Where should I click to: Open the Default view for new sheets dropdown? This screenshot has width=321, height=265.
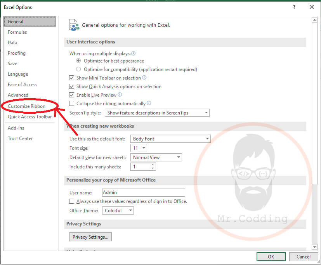[156, 158]
